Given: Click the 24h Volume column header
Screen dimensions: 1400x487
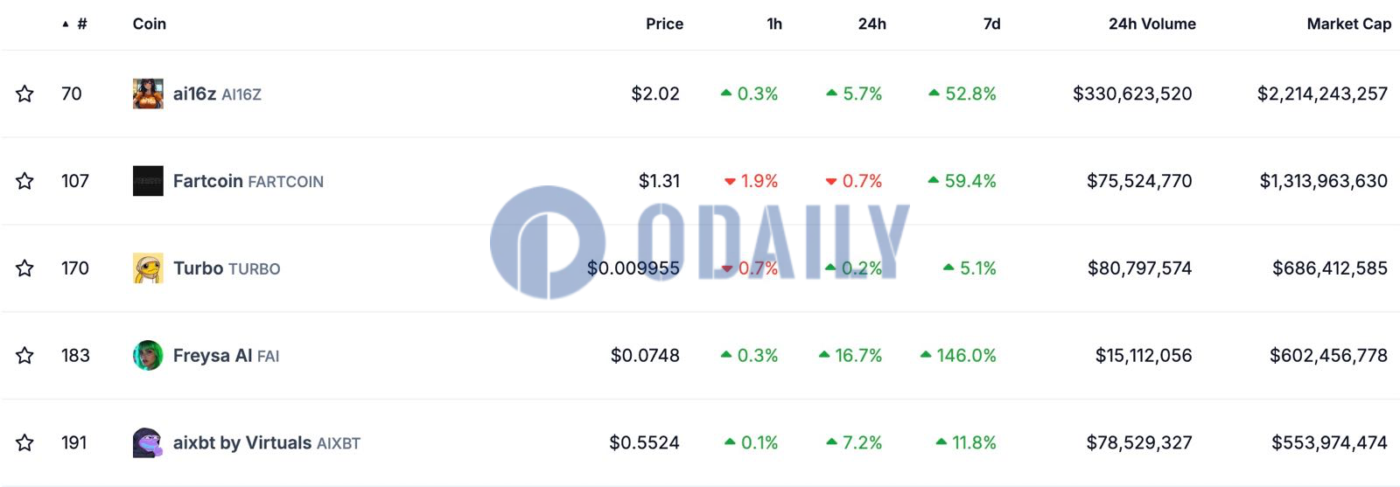Looking at the screenshot, I should [1151, 24].
